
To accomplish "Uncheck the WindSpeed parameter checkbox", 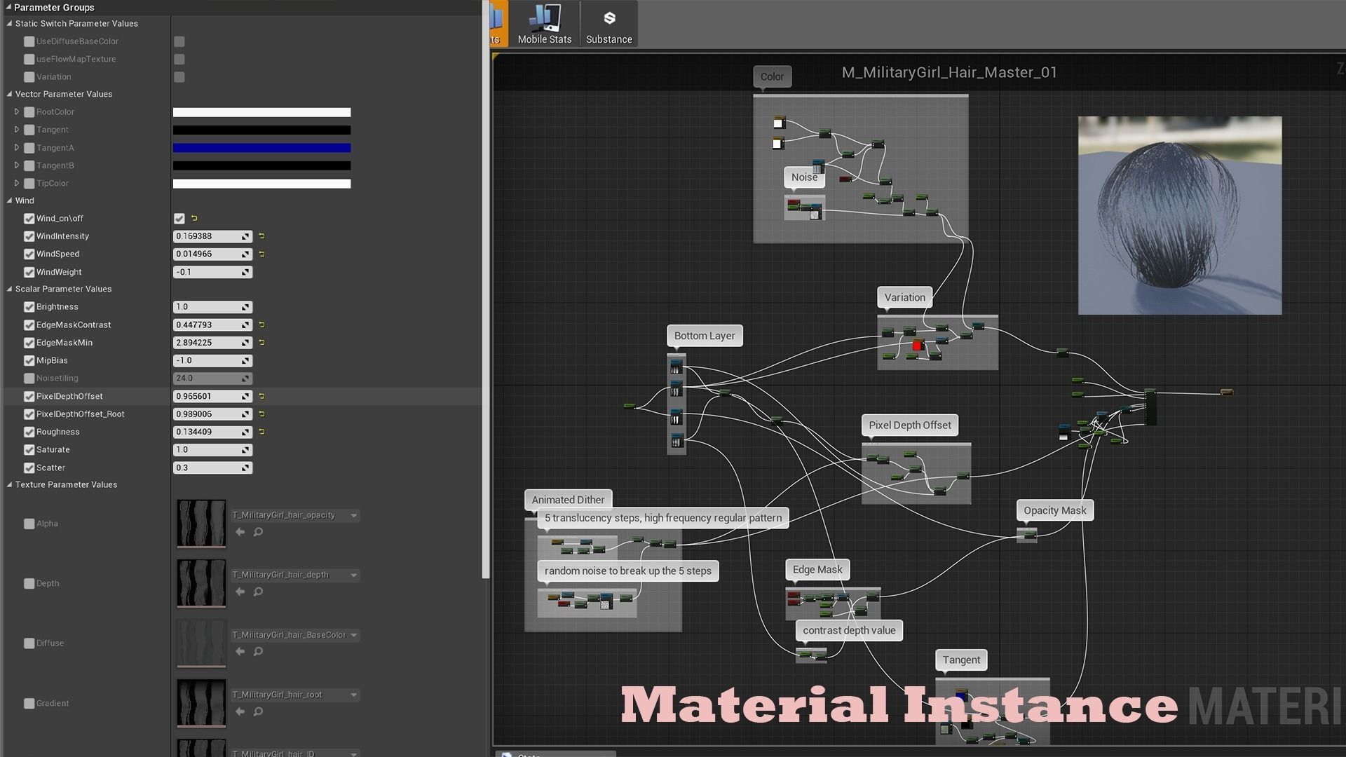I will pyautogui.click(x=29, y=254).
